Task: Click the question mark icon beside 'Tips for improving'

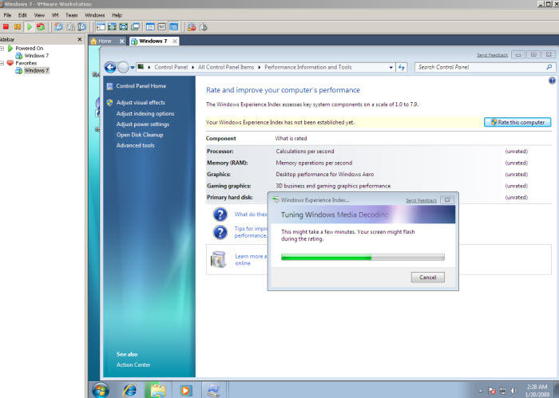Action: 220,232
